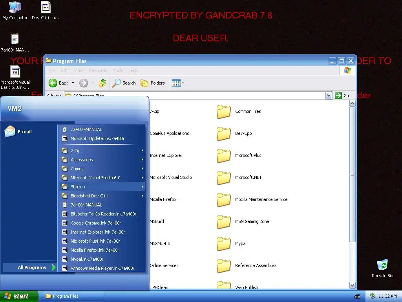Select the 7-Zip folder label in Program Files
Image resolution: width=402 pixels, height=302 pixels.
tap(154, 111)
